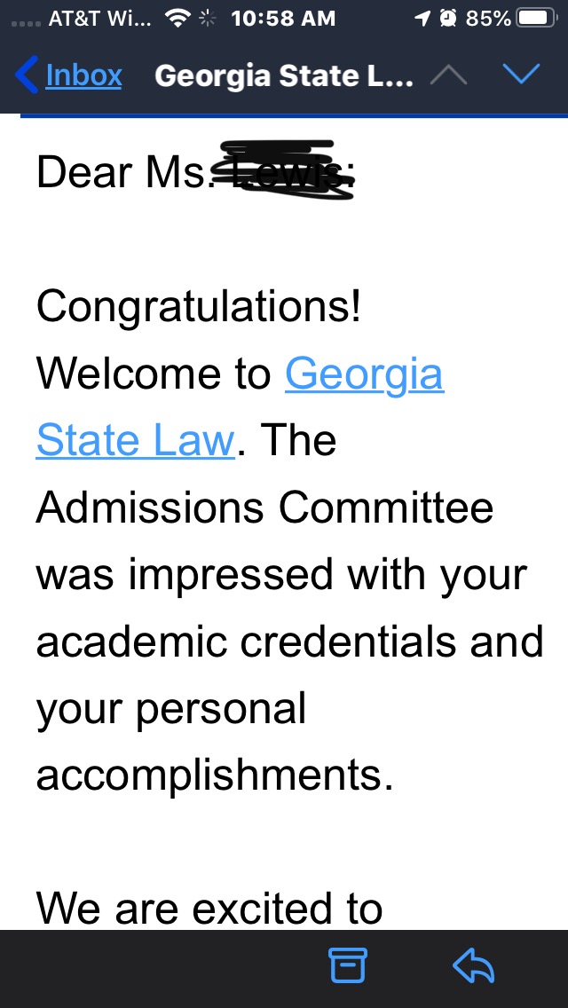Go to previous message with up arrow
Image resolution: width=568 pixels, height=1008 pixels.
click(x=448, y=75)
